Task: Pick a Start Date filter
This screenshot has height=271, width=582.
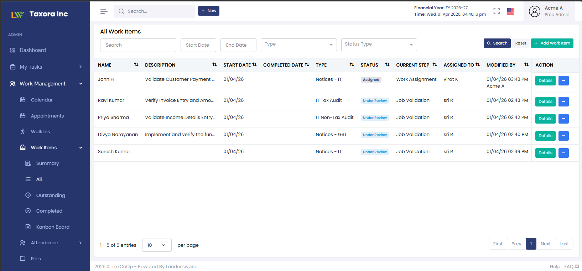Action: click(198, 45)
